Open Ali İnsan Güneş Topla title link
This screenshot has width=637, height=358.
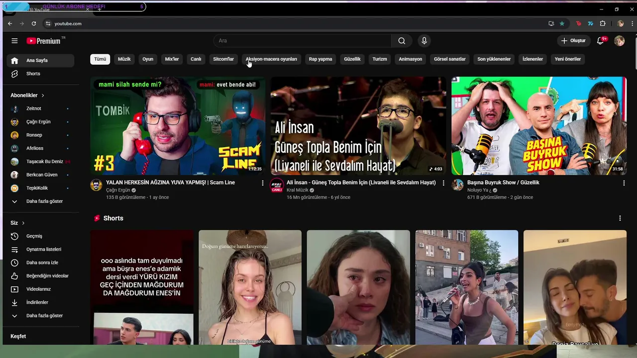[361, 182]
